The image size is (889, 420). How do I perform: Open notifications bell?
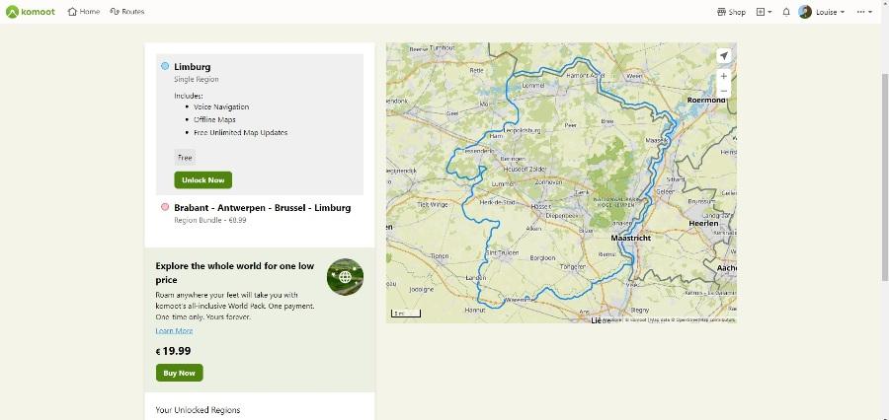coord(786,12)
